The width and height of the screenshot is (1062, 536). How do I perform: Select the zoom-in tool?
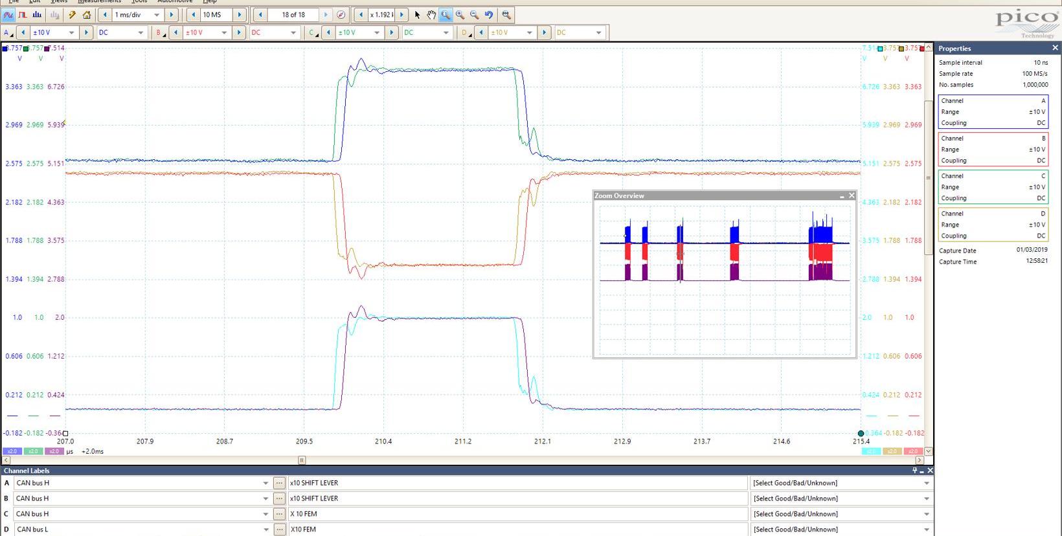click(x=460, y=15)
